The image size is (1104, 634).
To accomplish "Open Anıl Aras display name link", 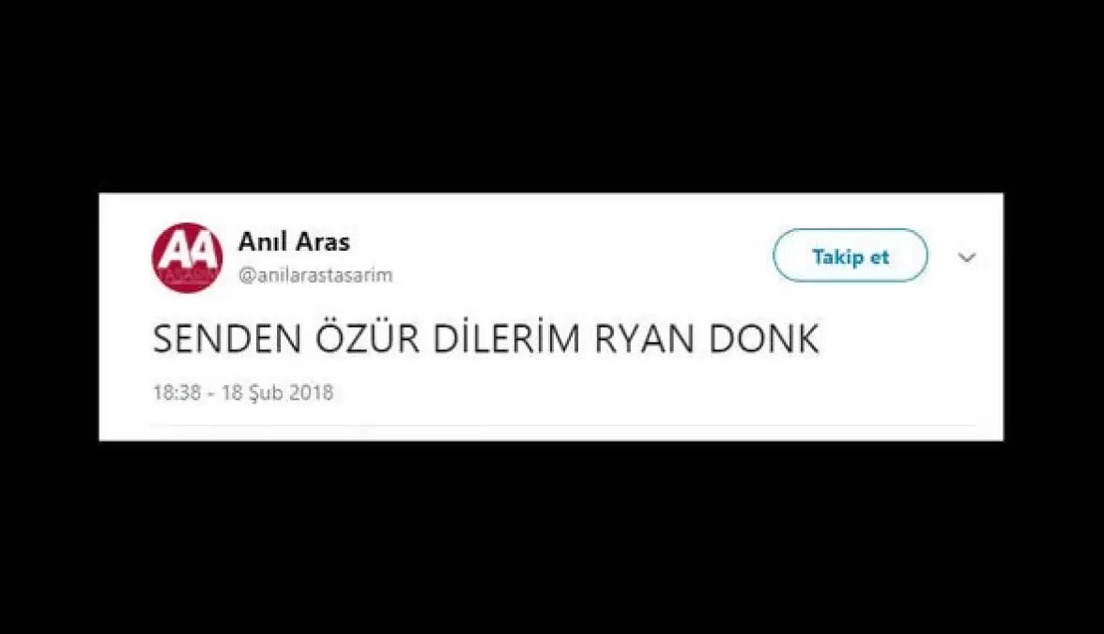I will tap(294, 241).
